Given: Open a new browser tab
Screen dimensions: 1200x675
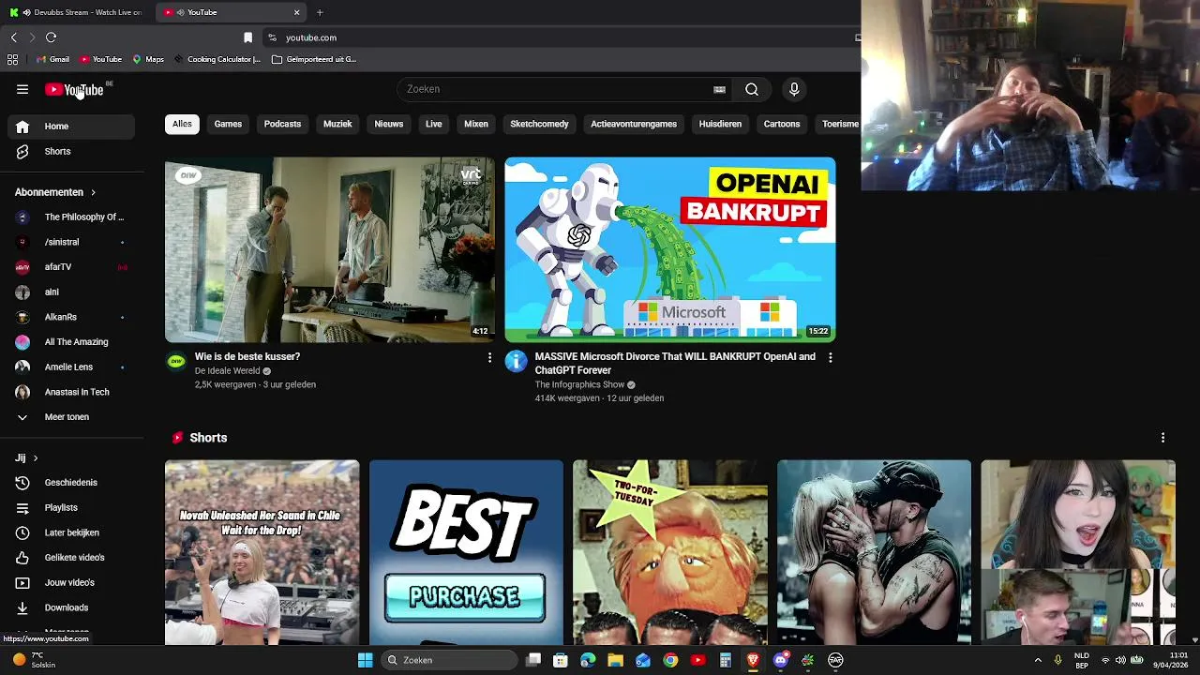Looking at the screenshot, I should click(320, 12).
